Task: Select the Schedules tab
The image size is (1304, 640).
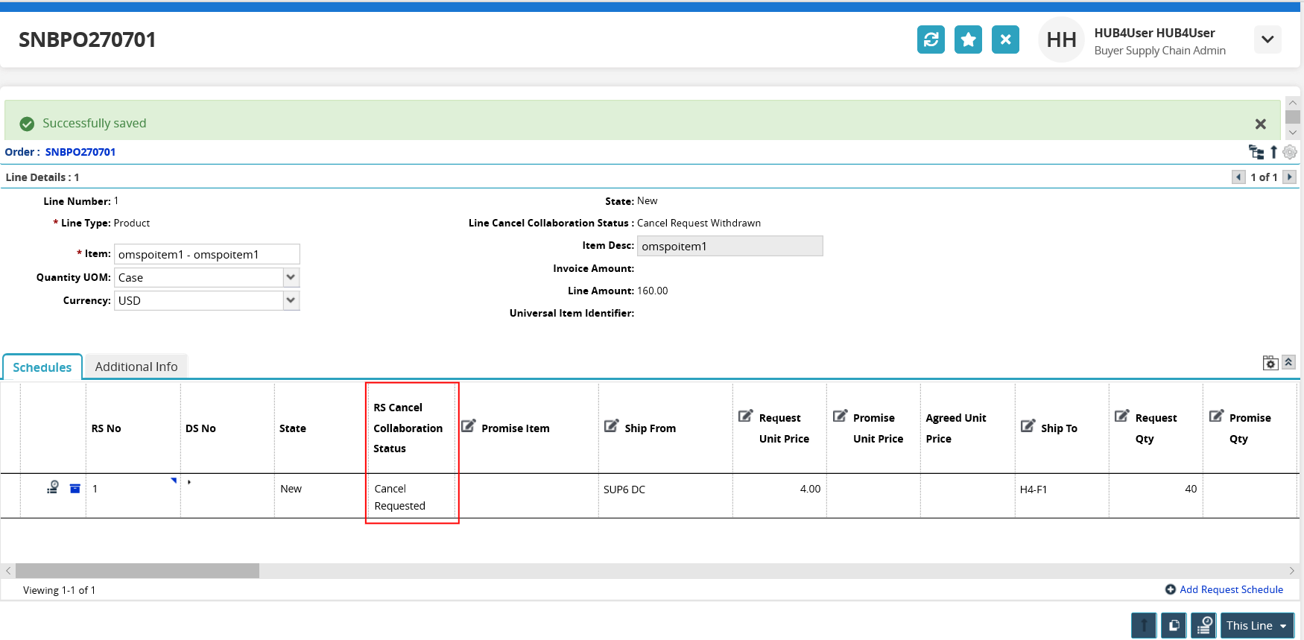Action: (x=42, y=367)
